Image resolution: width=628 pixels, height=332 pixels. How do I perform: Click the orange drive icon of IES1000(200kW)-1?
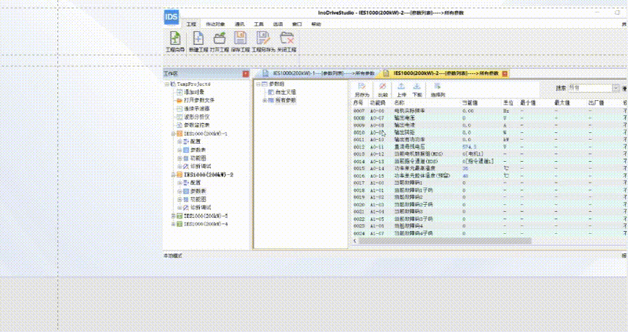180,133
